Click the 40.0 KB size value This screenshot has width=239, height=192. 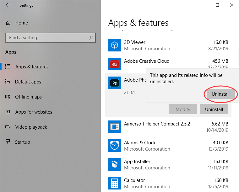pos(220,143)
